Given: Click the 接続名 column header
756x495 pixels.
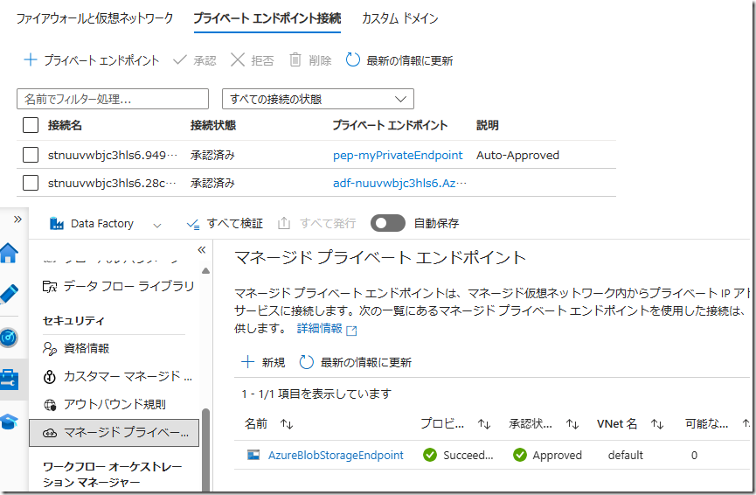Looking at the screenshot, I should tap(65, 125).
